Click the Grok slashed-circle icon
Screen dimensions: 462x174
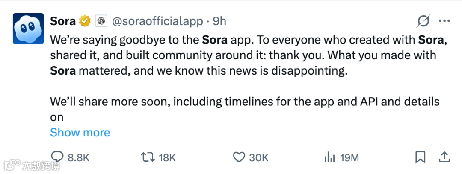pos(423,21)
